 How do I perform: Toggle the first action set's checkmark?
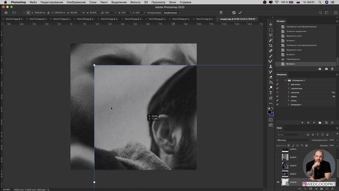(278, 80)
